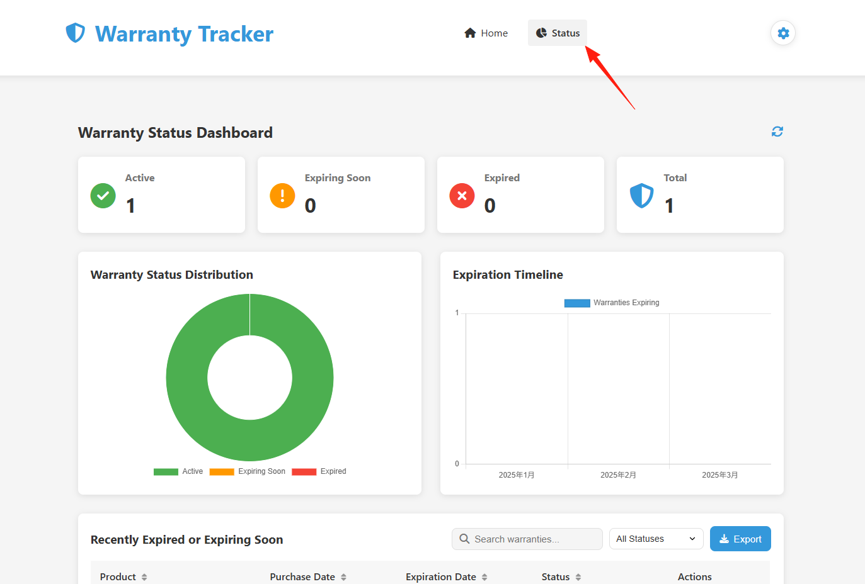Toggle Expiring Soon series in chart legend
This screenshot has width=865, height=584.
[247, 471]
